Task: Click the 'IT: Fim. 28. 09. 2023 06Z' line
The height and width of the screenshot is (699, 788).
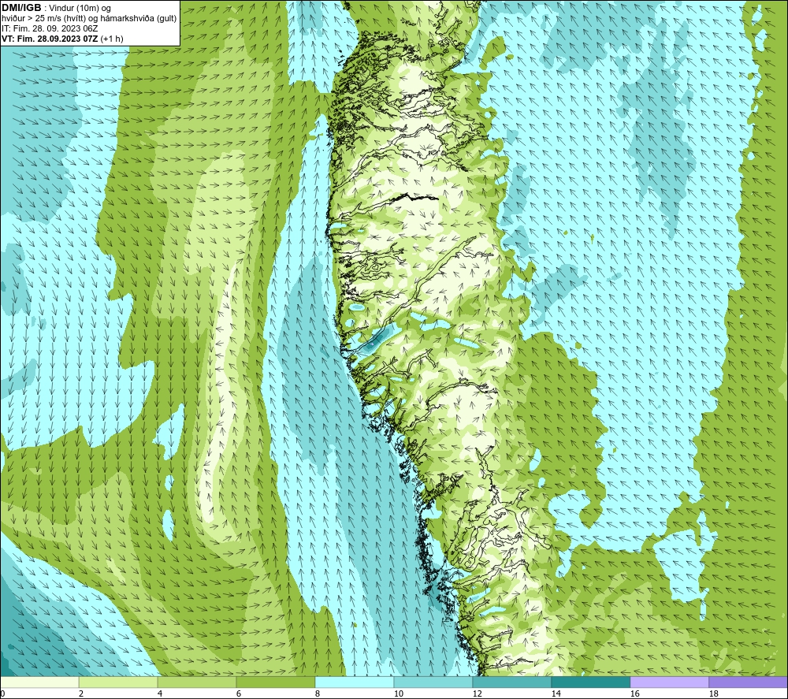Action: [x=50, y=28]
